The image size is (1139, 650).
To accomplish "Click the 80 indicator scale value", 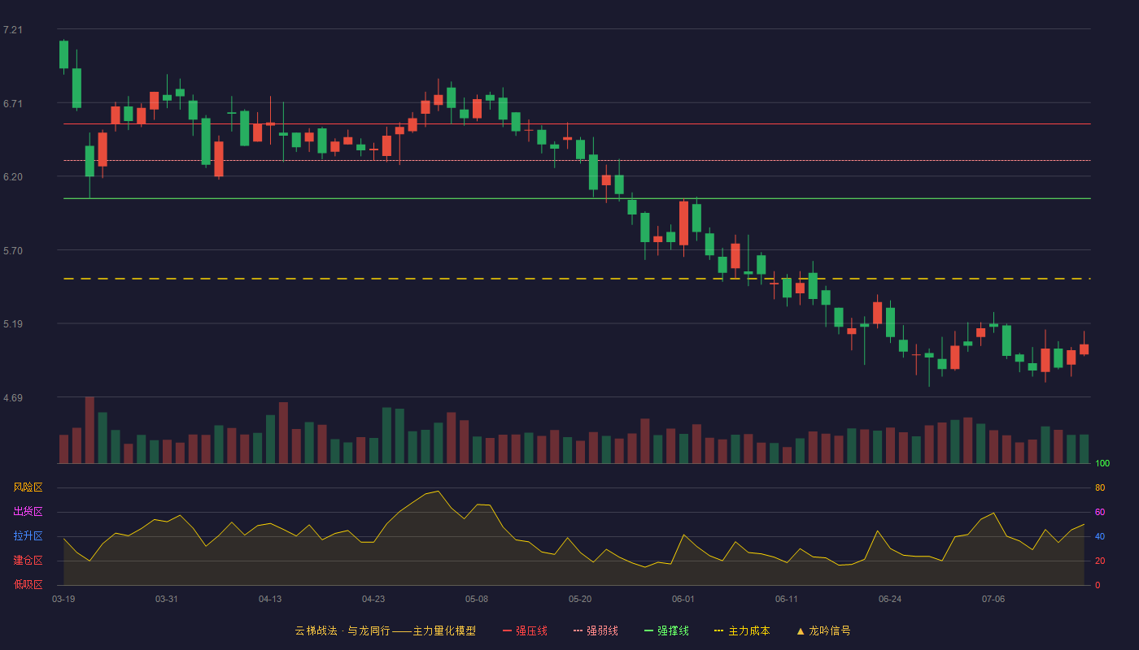I will (1100, 487).
